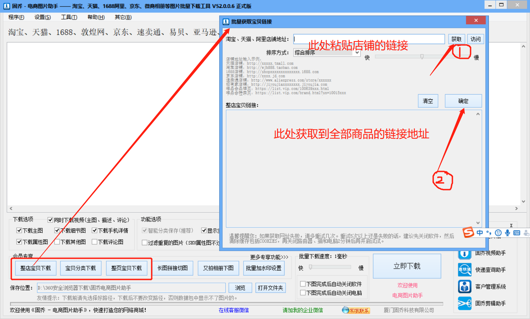Click the microphone voice input icon

point(507,233)
